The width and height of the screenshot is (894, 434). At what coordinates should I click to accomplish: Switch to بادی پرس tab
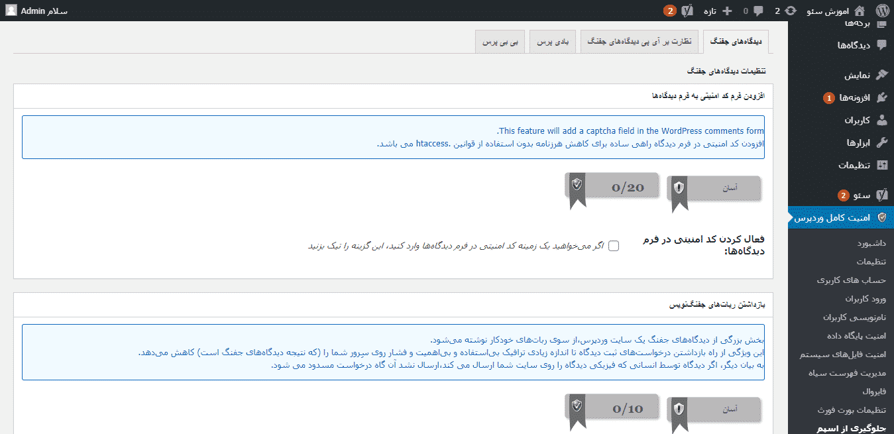(553, 41)
